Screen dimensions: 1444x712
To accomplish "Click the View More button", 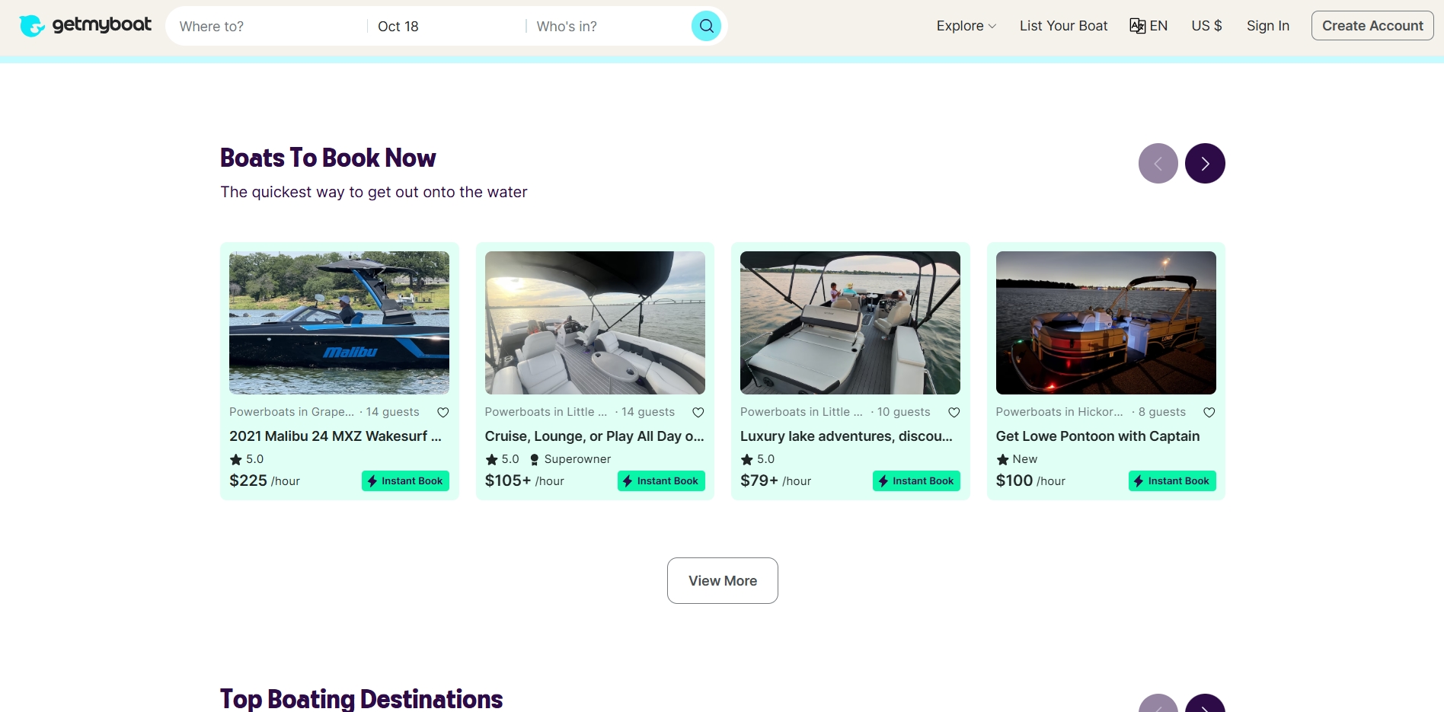I will (x=722, y=581).
